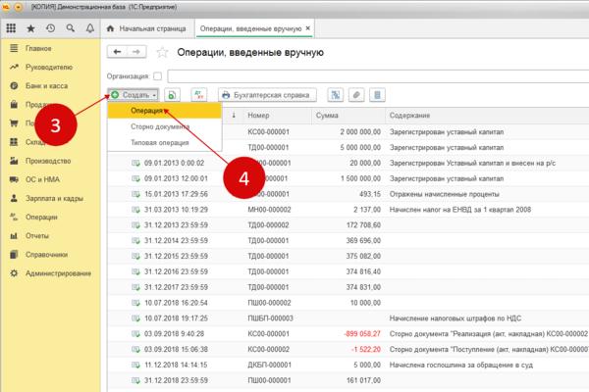Select the cell МН00-000002
589x392 pixels.
tap(269, 210)
